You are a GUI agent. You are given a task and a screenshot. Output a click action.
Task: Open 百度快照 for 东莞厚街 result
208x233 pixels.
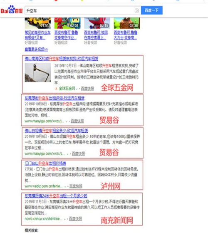tap(77, 121)
